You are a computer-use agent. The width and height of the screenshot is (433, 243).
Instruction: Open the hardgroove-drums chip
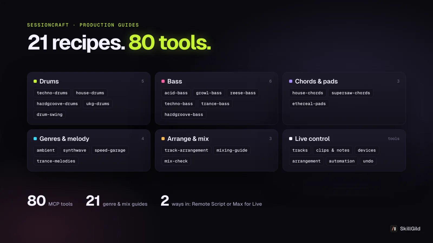[x=57, y=104]
